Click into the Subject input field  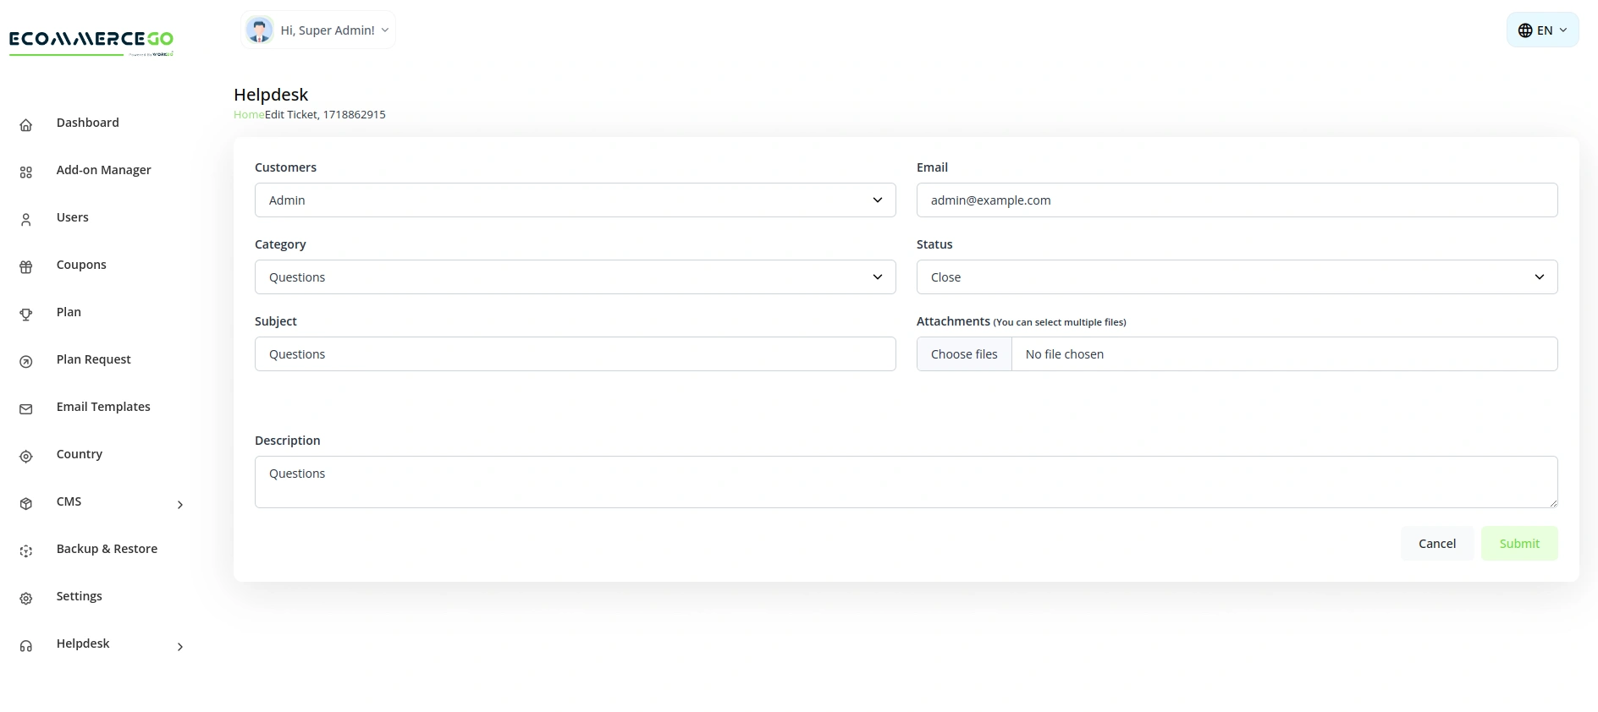pyautogui.click(x=575, y=354)
